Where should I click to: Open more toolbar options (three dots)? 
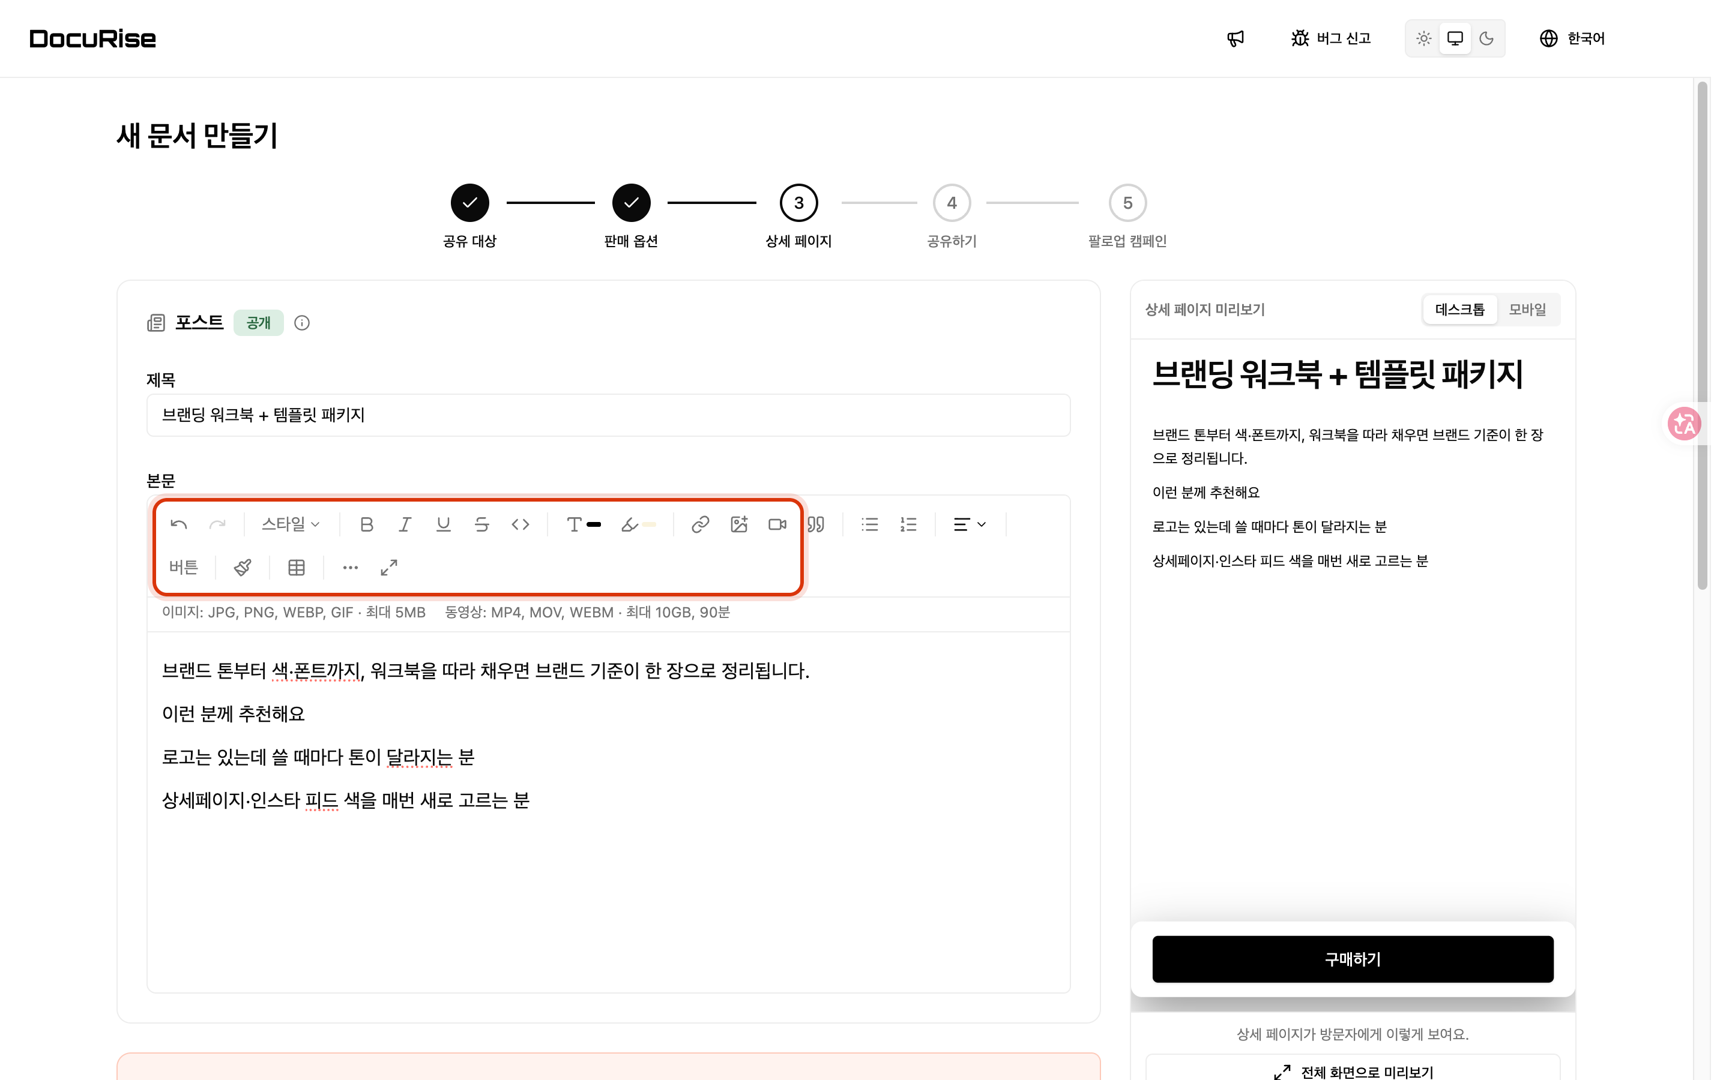pyautogui.click(x=350, y=568)
